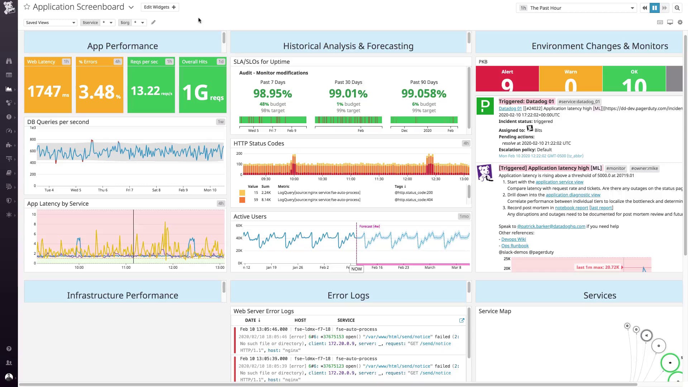Click the page vertical scrollbar
This screenshot has width=688, height=387.
pos(685,145)
